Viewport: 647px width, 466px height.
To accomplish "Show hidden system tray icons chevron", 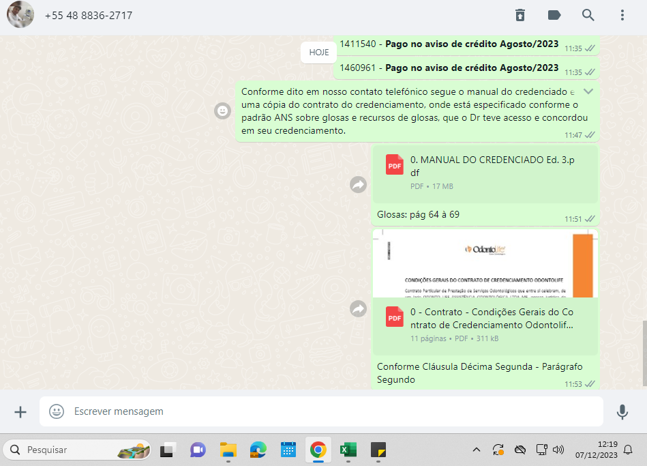I will pyautogui.click(x=477, y=450).
